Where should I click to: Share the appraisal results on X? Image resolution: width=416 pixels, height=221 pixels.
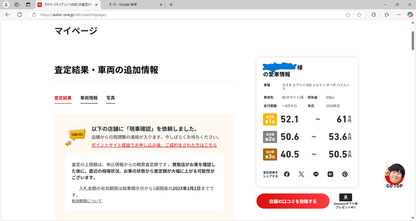[301, 174]
